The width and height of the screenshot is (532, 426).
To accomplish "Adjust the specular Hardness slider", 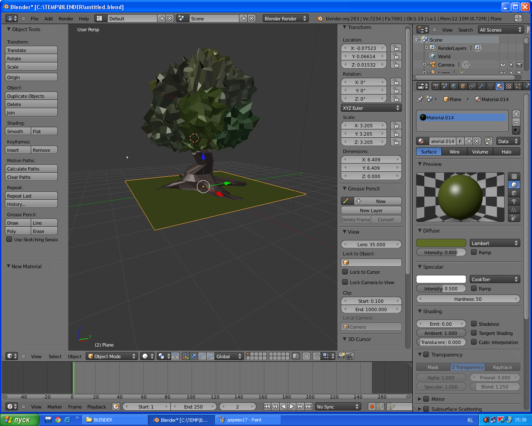I will (468, 299).
